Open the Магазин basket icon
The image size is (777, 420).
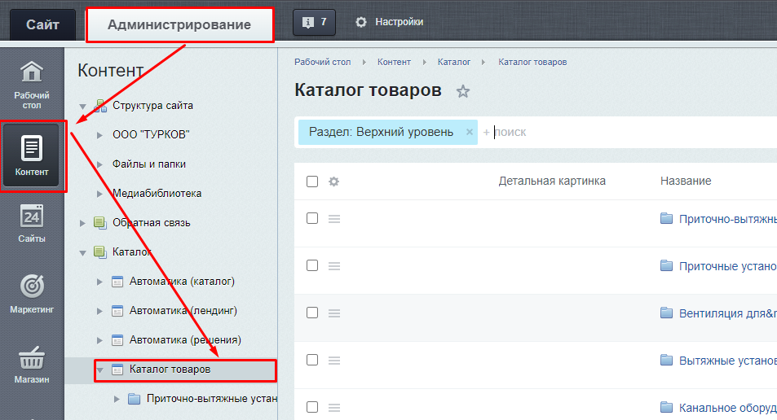32,359
